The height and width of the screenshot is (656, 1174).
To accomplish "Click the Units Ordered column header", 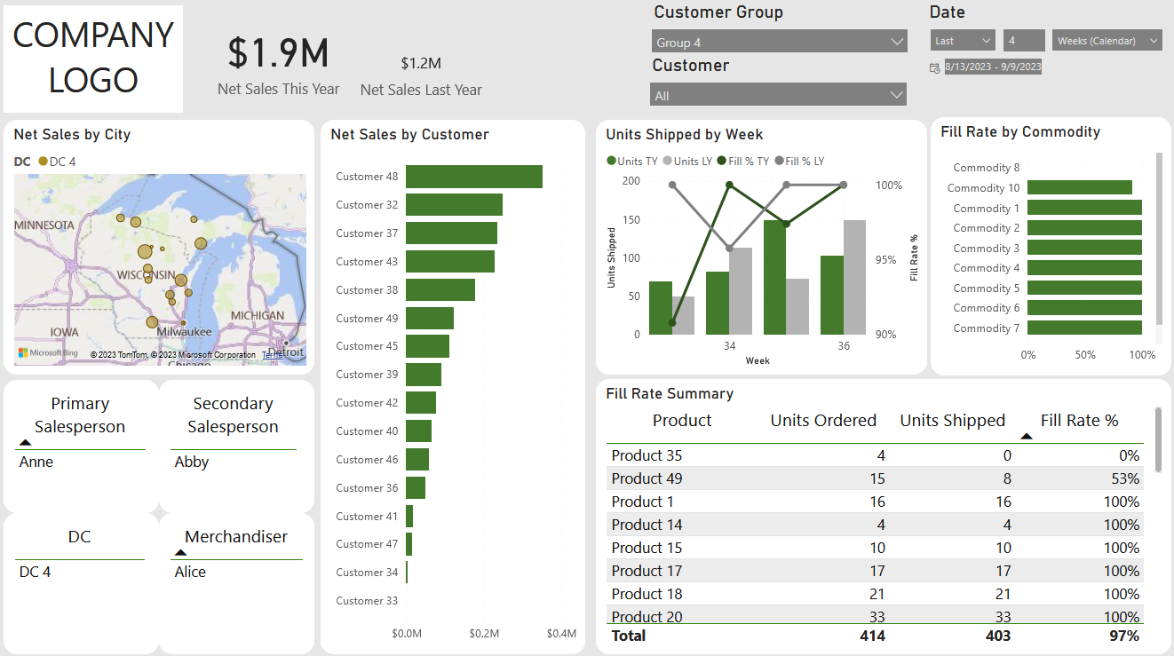I will pyautogui.click(x=822, y=421).
